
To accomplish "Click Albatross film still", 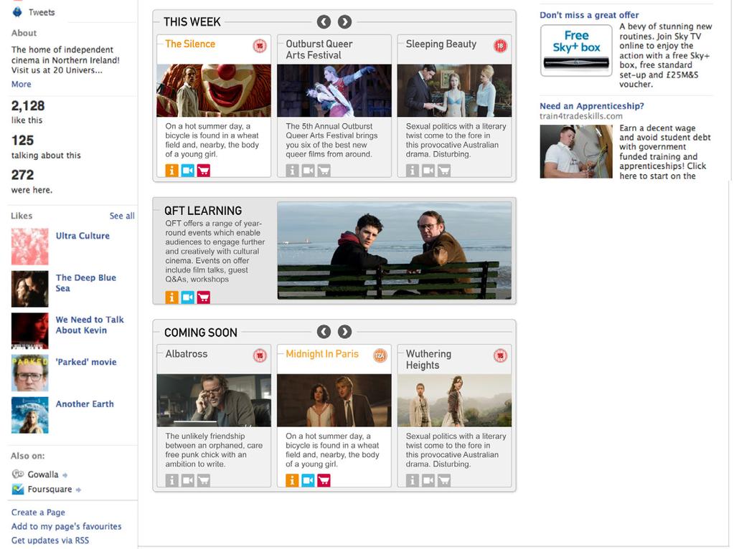I will (214, 401).
